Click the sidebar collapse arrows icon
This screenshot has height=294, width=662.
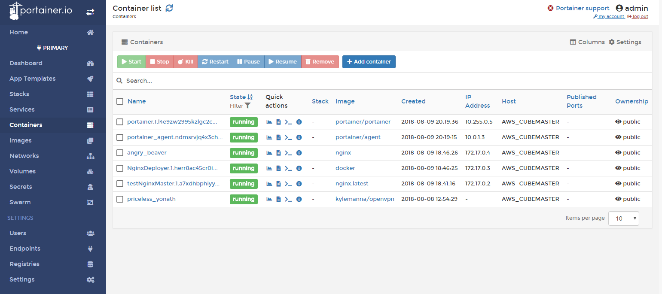click(x=90, y=12)
